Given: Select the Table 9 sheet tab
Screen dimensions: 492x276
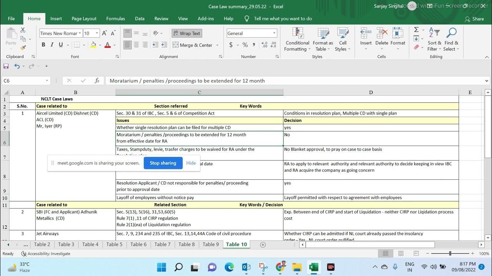Looking at the screenshot, I should tap(211, 244).
